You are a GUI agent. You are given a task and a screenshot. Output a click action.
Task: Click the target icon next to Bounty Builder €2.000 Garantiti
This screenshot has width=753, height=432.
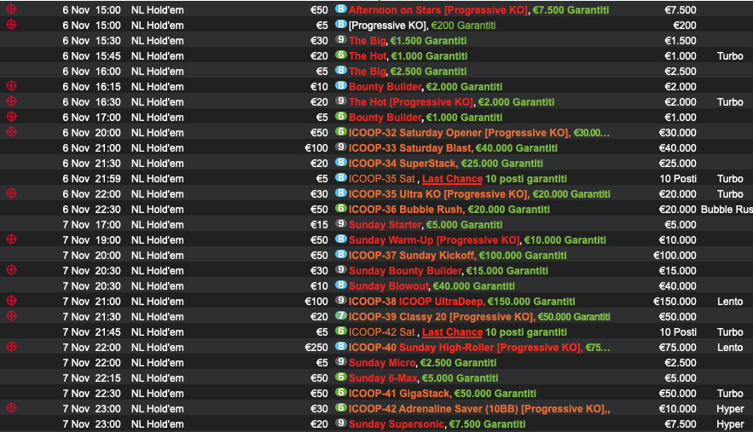tap(12, 86)
